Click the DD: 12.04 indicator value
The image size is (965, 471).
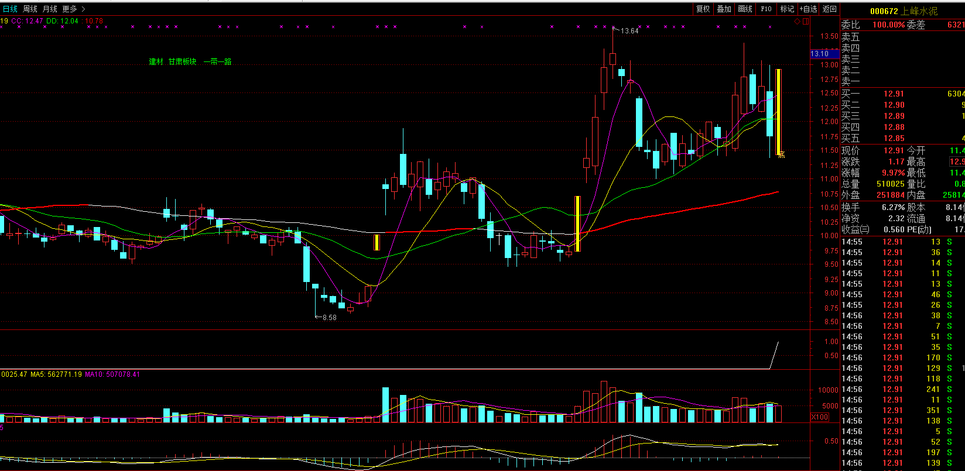point(62,21)
